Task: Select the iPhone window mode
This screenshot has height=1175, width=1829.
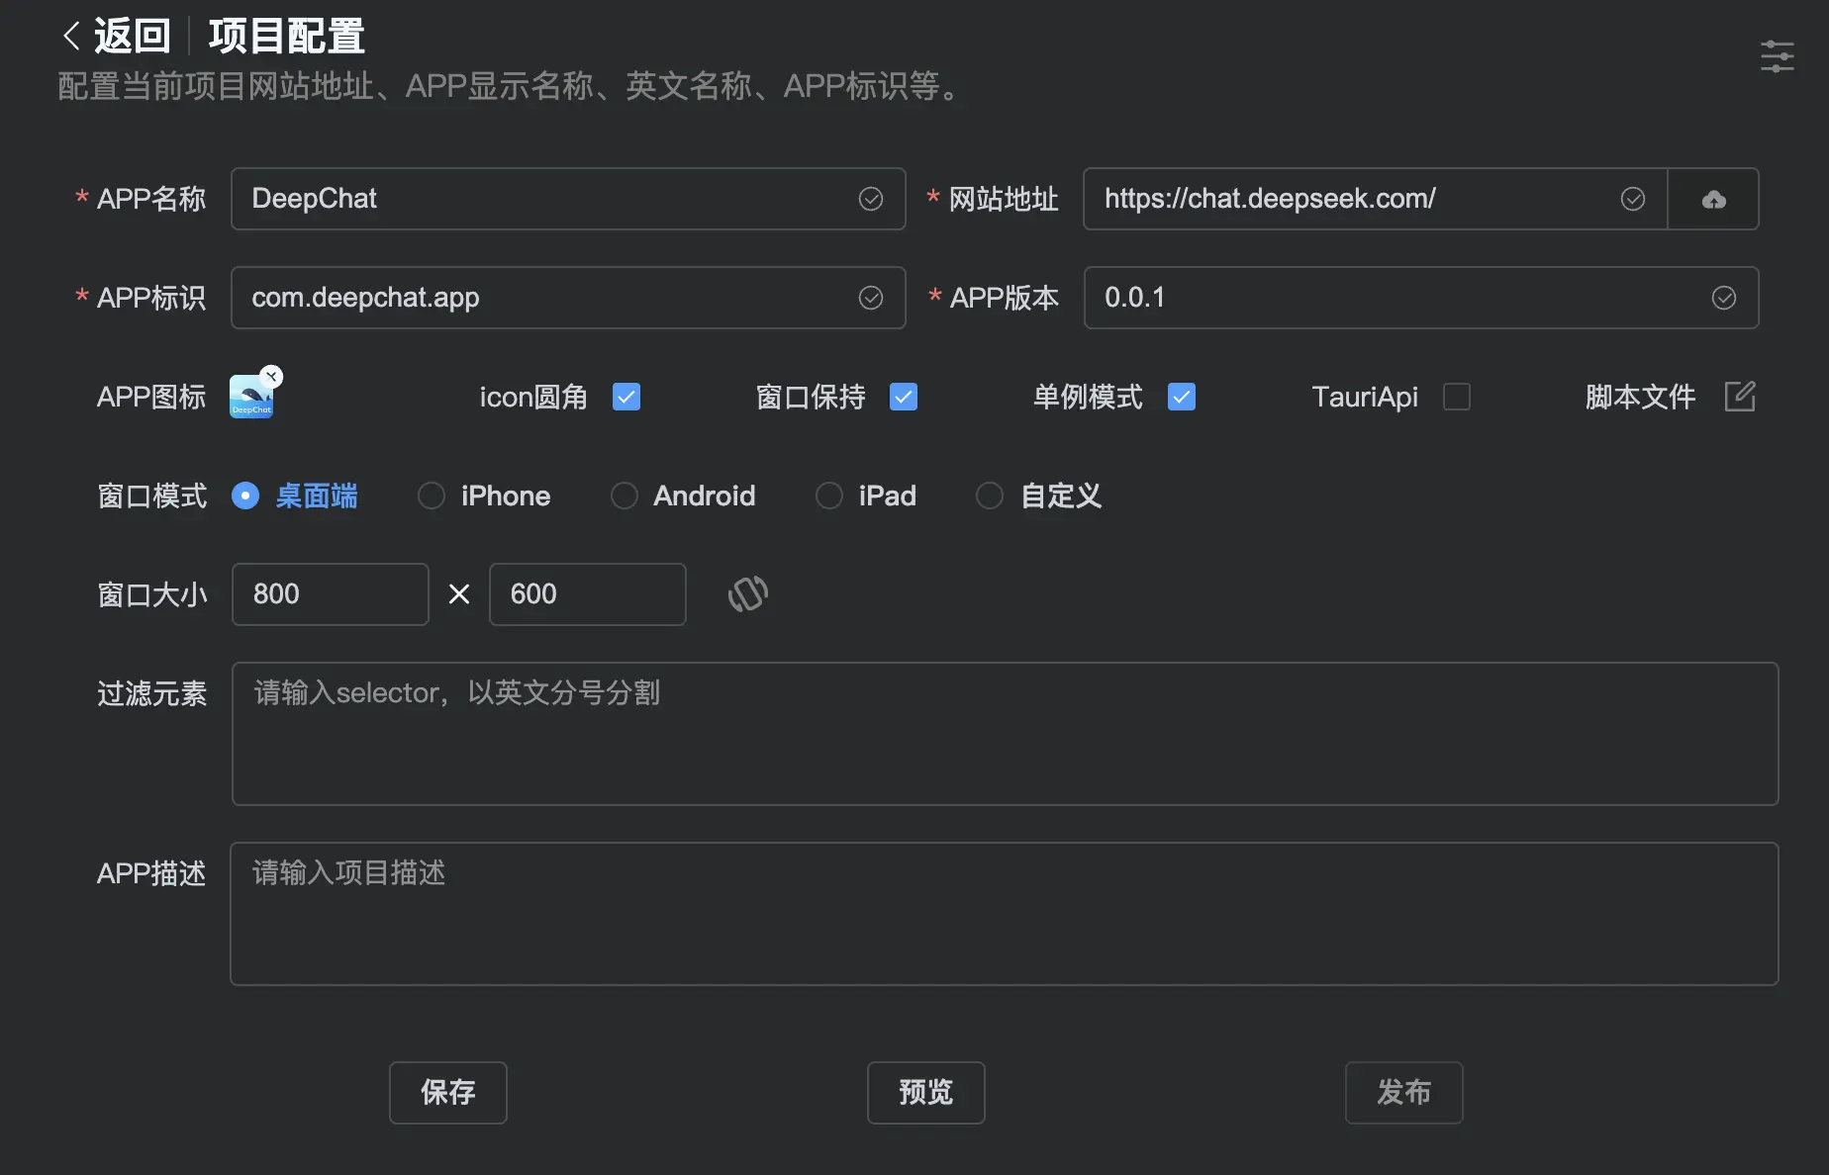Action: pyautogui.click(x=432, y=496)
